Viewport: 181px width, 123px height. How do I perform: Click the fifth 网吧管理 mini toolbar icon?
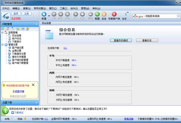click(x=23, y=29)
